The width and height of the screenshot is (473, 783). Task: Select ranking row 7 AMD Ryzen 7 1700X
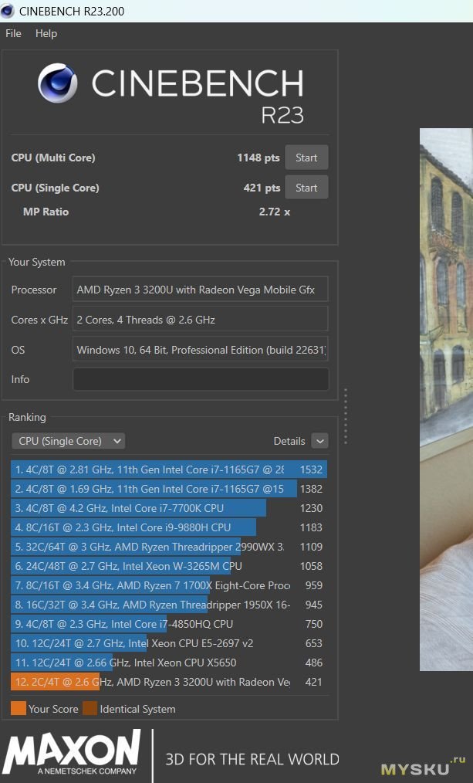169,585
